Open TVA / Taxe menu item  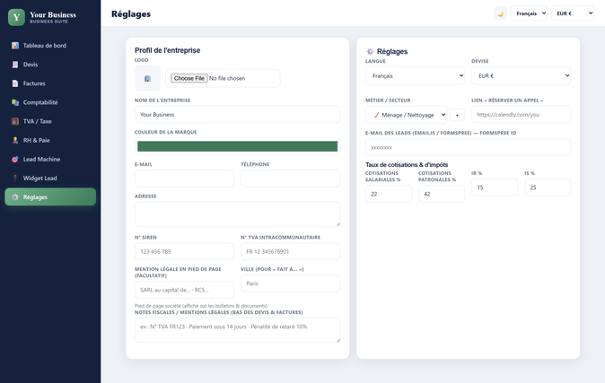point(50,121)
